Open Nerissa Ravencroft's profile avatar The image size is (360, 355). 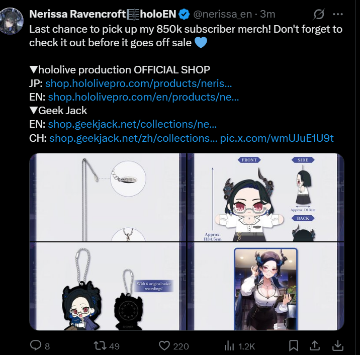pos(12,21)
